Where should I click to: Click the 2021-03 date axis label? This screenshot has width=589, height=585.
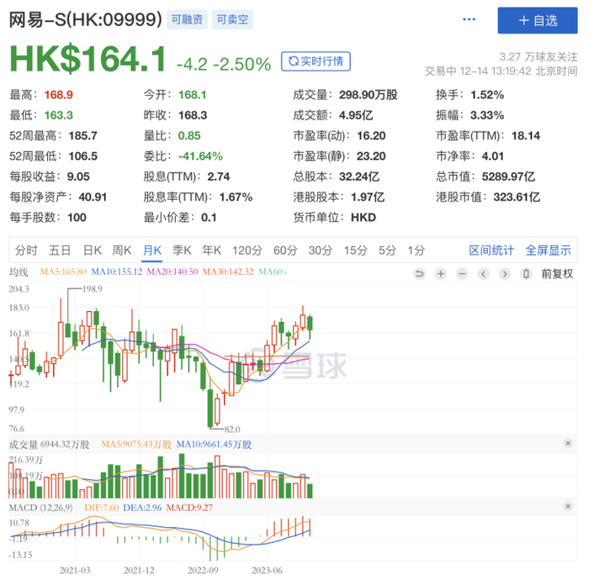pos(75,571)
